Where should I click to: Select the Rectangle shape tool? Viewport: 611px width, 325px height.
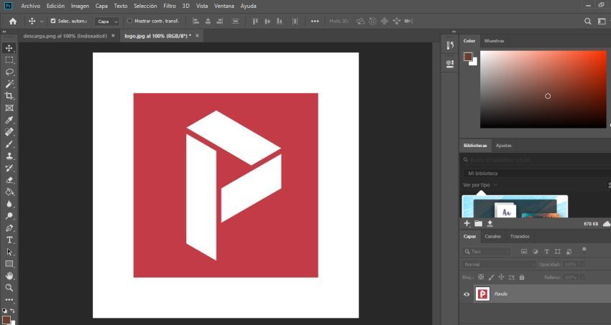[x=9, y=263]
